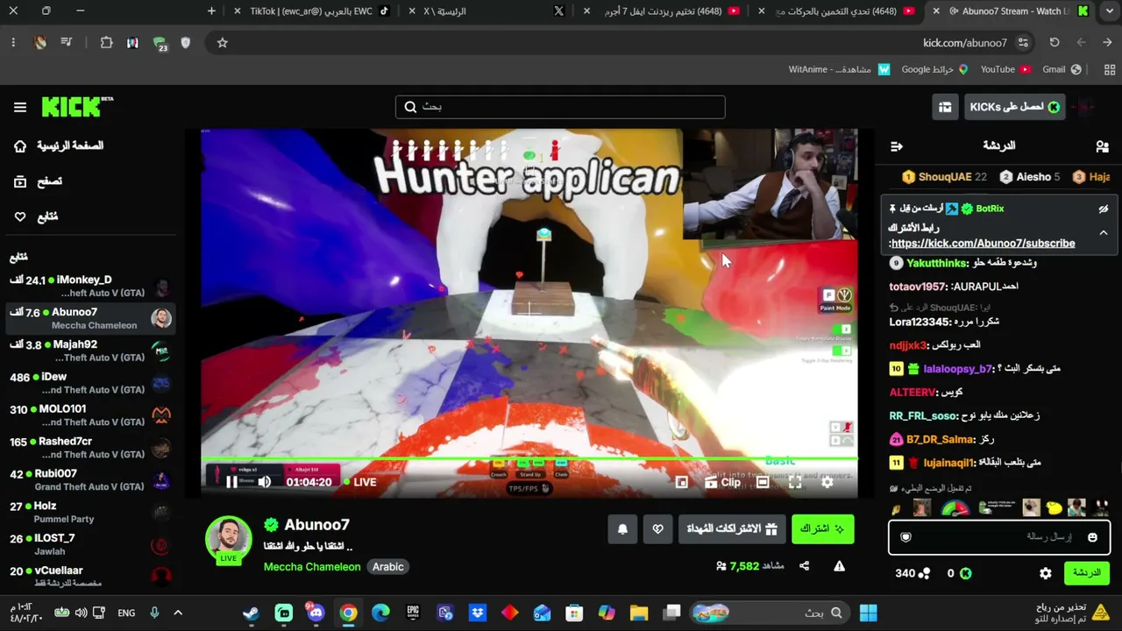Image resolution: width=1122 pixels, height=631 pixels.
Task: Open the home page sidebar item
Action: pyautogui.click(x=60, y=145)
